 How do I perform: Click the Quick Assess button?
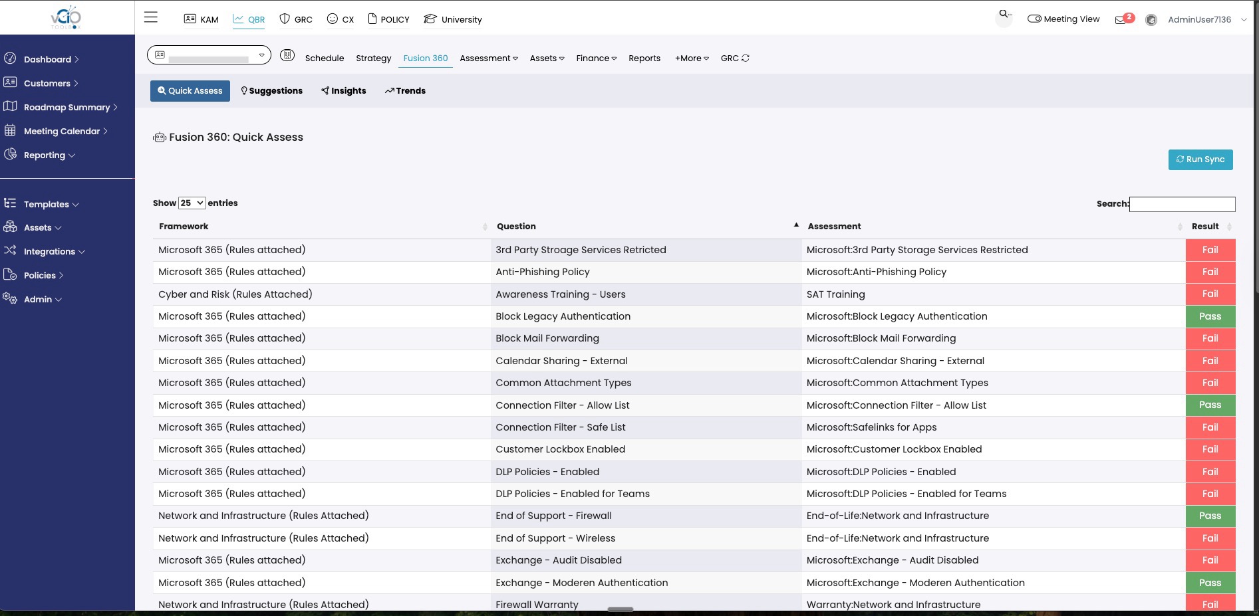coord(190,90)
